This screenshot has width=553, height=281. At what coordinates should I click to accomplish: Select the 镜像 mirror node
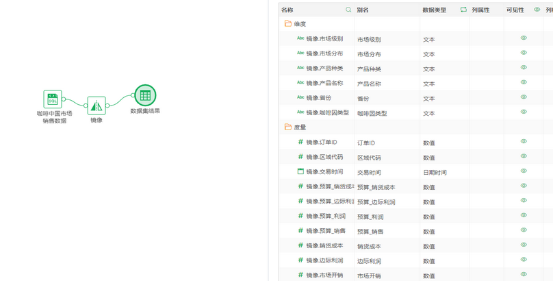97,106
